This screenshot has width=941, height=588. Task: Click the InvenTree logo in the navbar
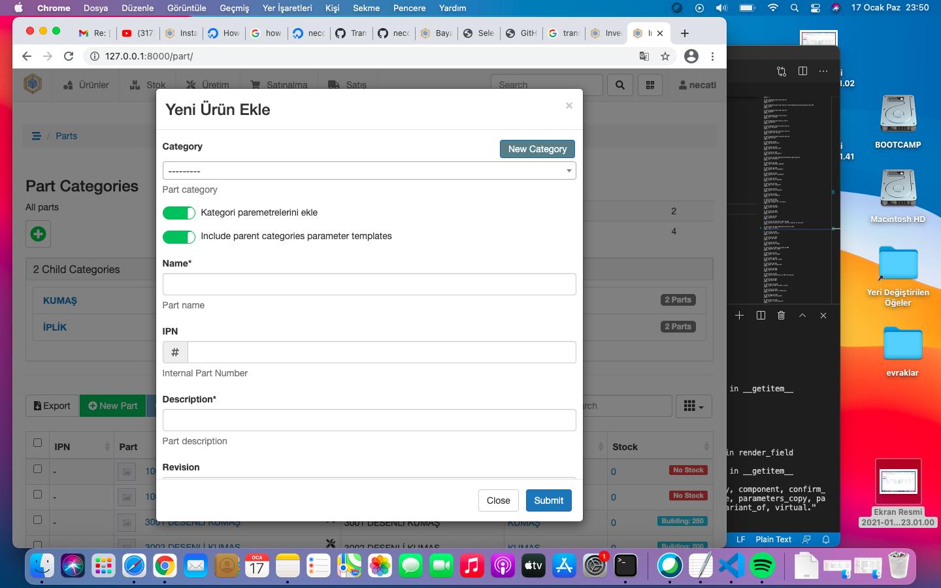33,84
